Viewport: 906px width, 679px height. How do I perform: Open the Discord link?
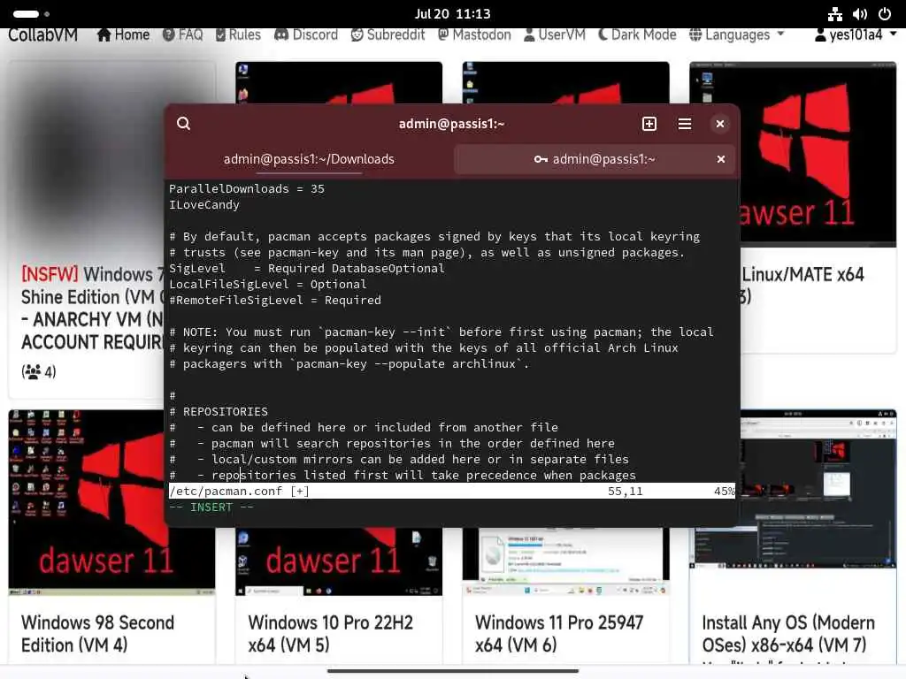(306, 34)
